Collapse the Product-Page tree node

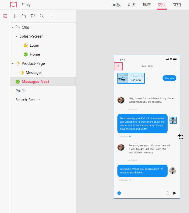[x=13, y=64]
